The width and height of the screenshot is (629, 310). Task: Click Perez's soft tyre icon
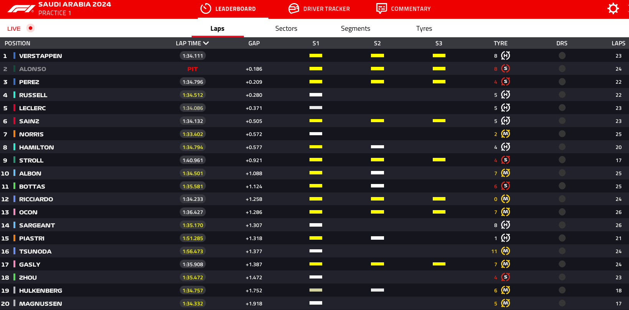pos(505,82)
